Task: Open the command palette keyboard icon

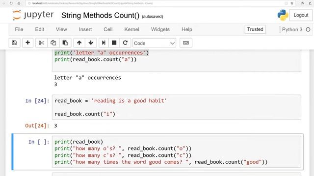Action: (x=186, y=43)
